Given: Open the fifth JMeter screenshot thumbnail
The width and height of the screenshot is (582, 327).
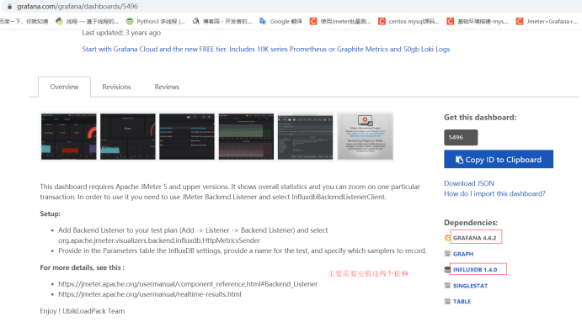Looking at the screenshot, I should coord(305,137).
